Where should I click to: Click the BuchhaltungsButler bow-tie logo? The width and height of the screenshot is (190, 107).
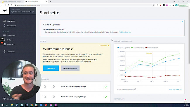[5, 11]
